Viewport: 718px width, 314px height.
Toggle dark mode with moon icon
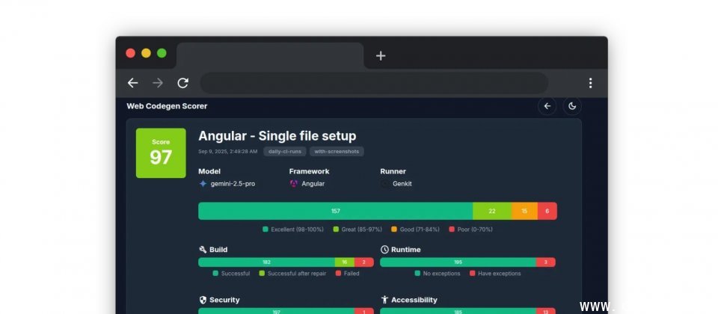pos(572,106)
